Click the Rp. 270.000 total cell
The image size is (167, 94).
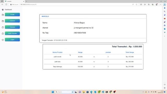tap(130, 67)
